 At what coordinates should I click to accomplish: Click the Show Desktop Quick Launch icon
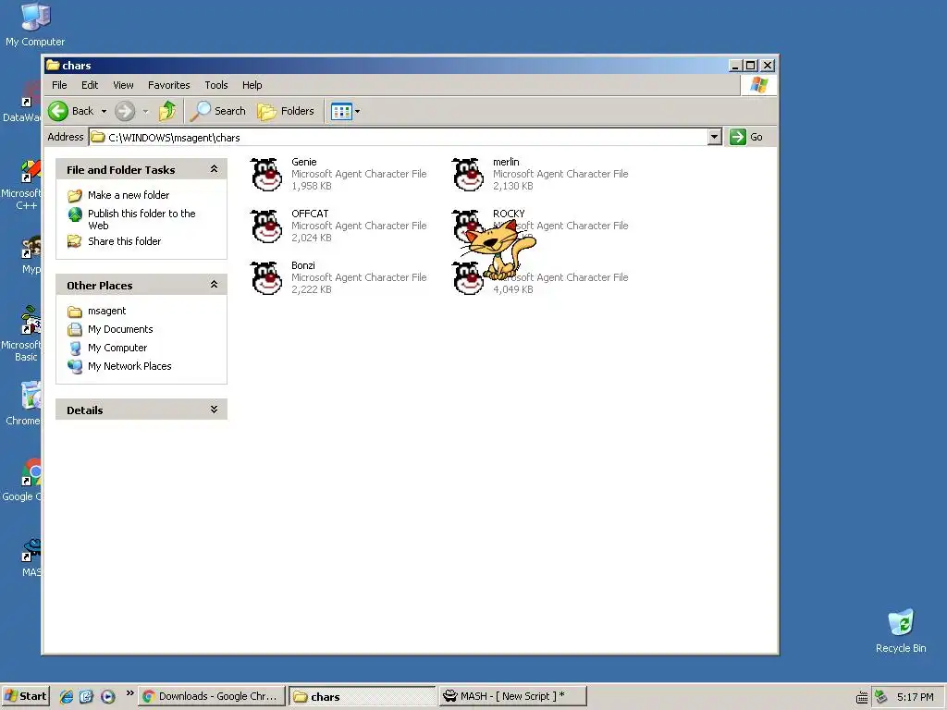pos(86,697)
